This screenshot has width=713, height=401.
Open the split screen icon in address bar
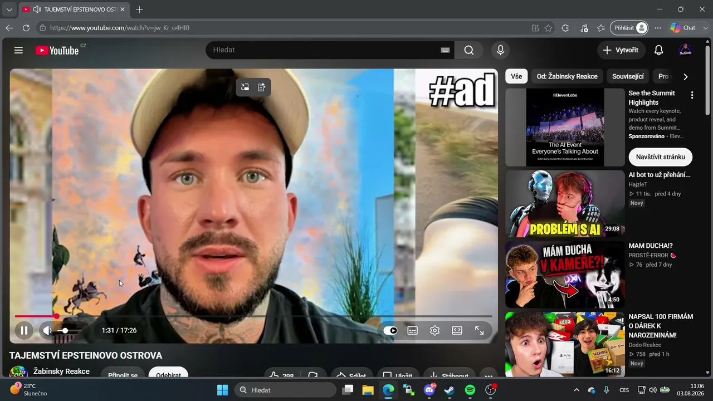535,28
